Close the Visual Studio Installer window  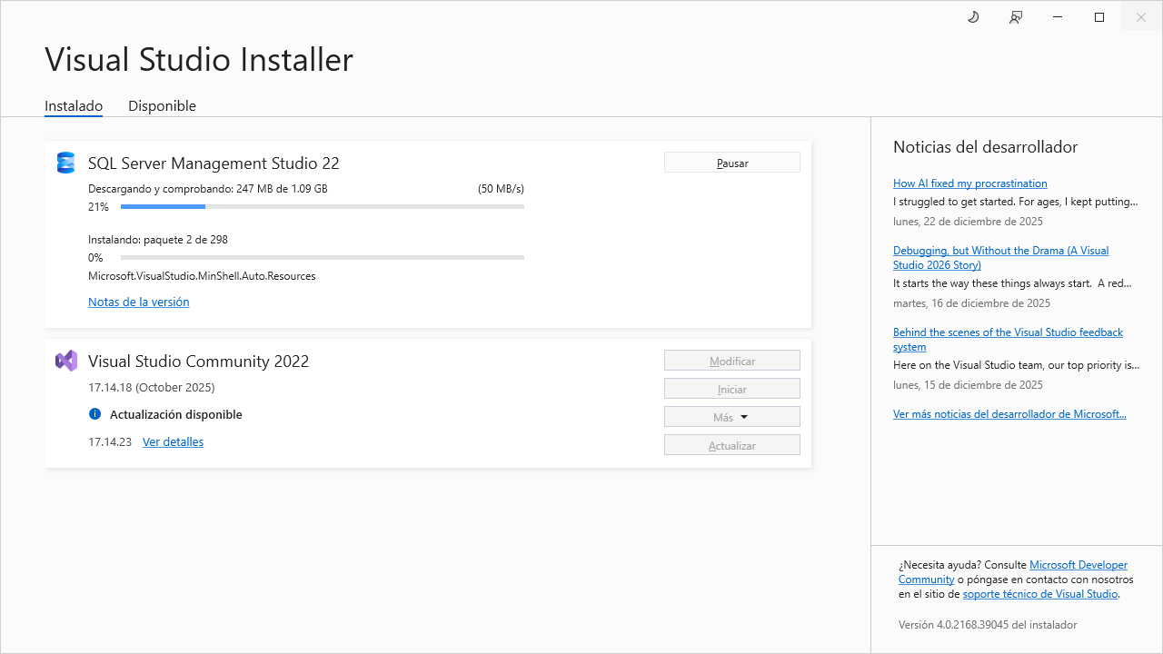pos(1141,17)
